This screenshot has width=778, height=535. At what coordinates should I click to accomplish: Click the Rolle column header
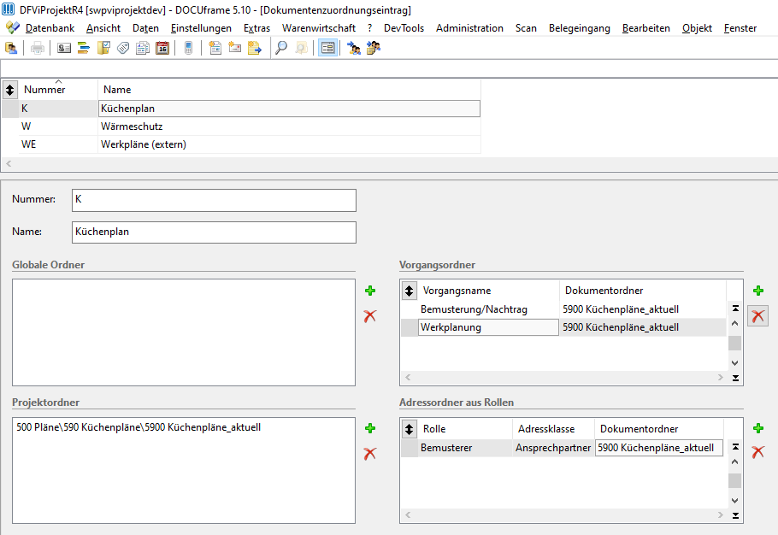tap(465, 429)
